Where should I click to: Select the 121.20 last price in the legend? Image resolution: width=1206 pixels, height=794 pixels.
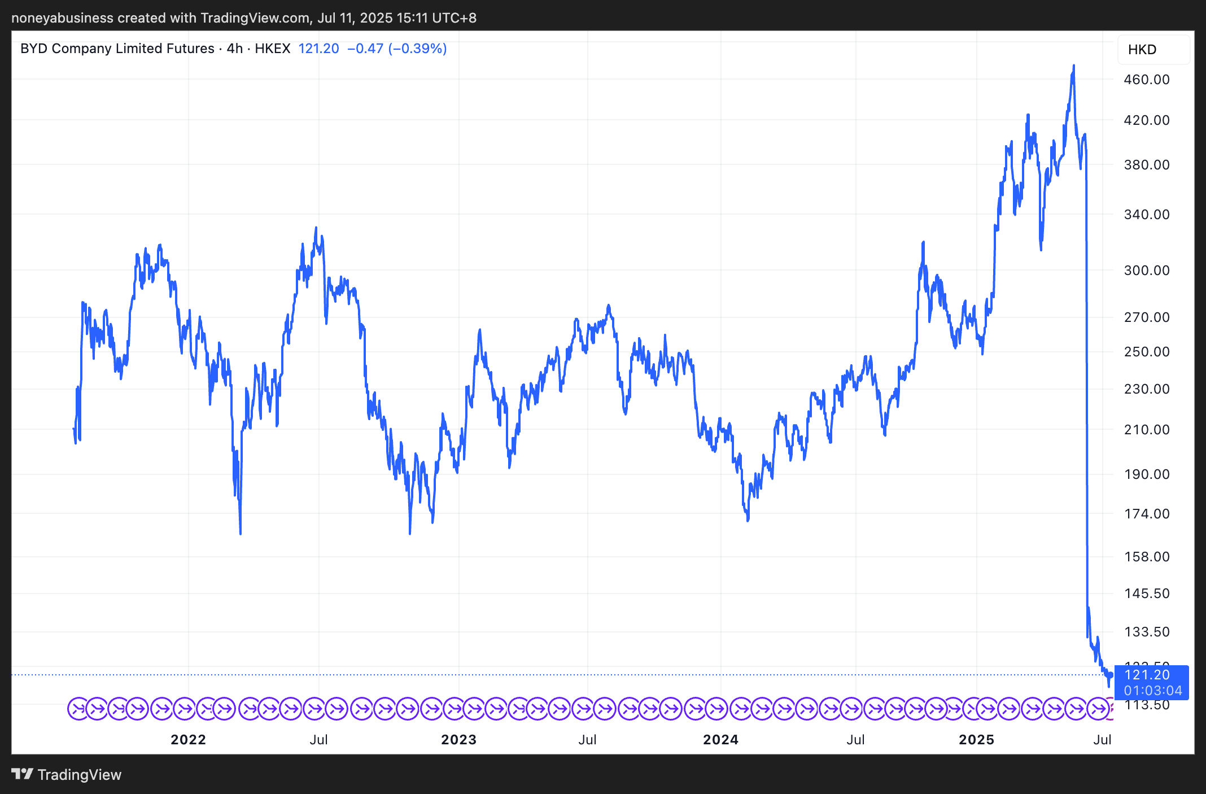[x=318, y=49]
